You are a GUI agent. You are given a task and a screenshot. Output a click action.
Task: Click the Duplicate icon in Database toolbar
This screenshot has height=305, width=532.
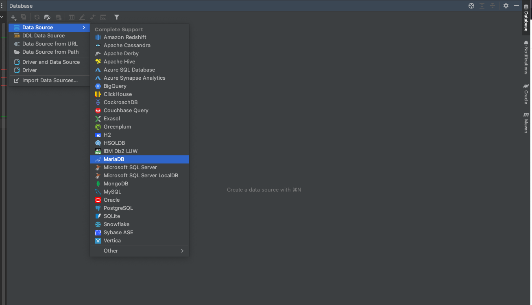click(24, 17)
